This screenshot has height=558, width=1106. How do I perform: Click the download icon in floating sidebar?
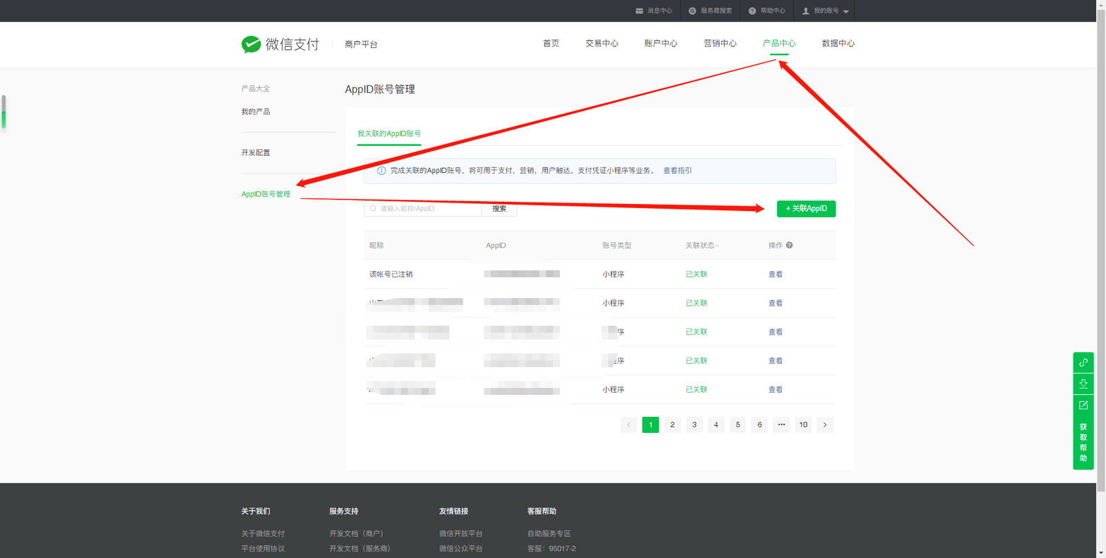tap(1083, 384)
